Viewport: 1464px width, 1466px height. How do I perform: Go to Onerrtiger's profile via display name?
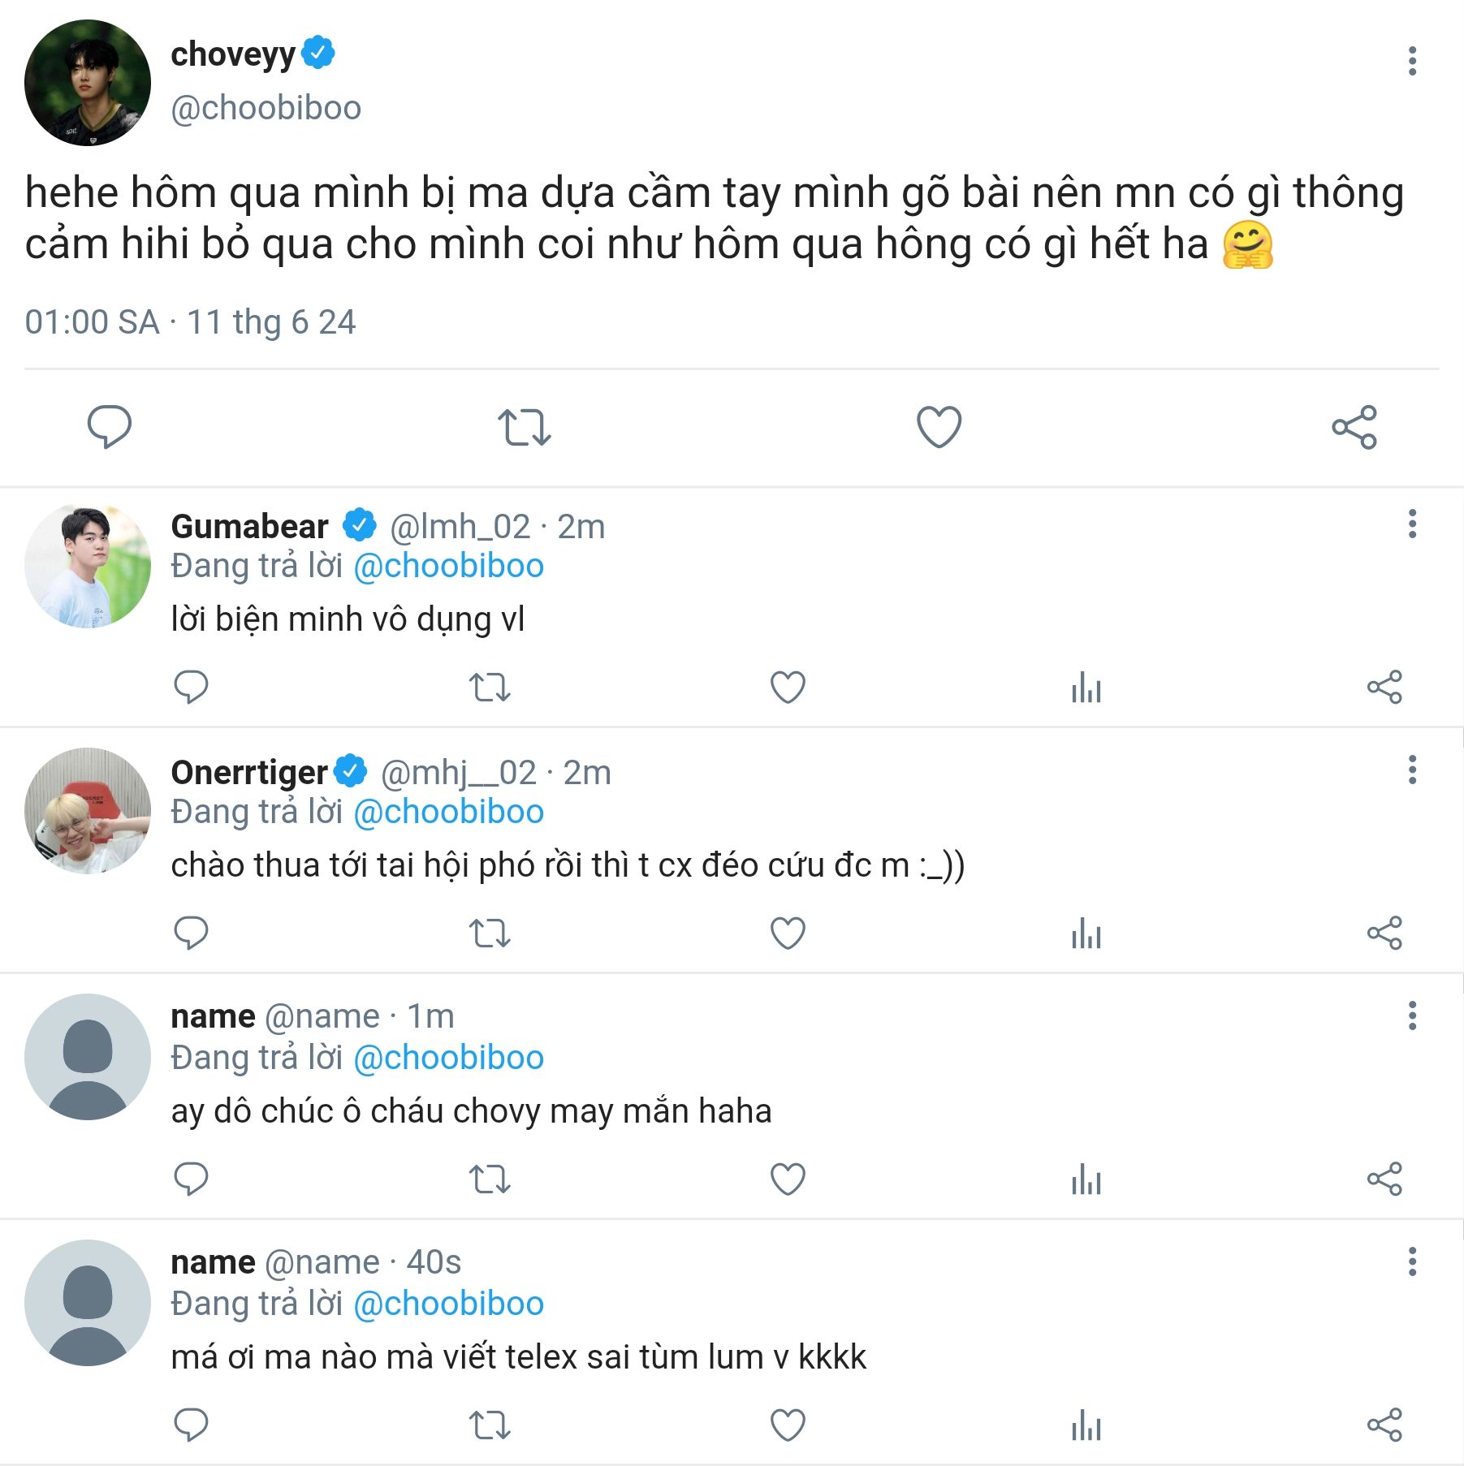[x=248, y=772]
